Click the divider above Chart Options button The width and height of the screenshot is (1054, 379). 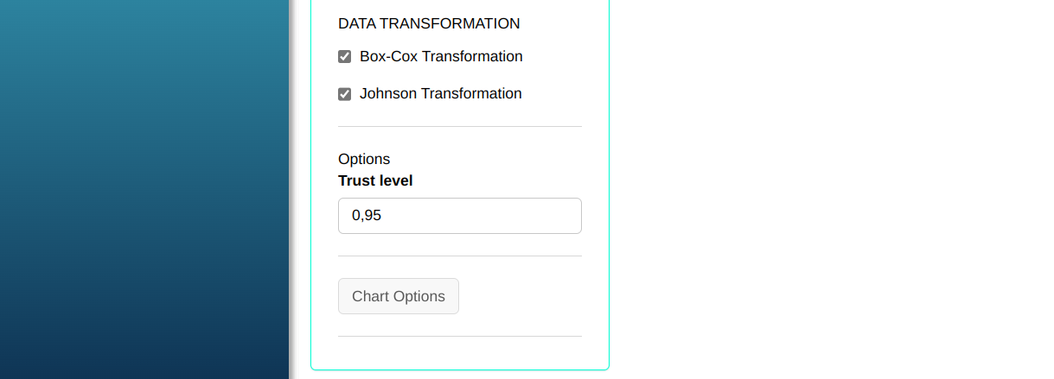click(459, 256)
